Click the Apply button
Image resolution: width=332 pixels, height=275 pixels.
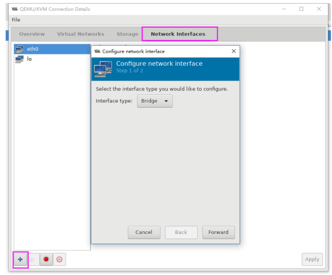[x=312, y=259]
